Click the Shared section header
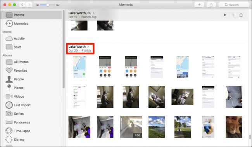The width and height of the screenshot is (252, 147). coord(7,32)
